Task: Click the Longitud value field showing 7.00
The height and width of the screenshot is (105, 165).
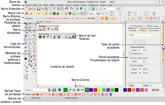Action: (140, 69)
